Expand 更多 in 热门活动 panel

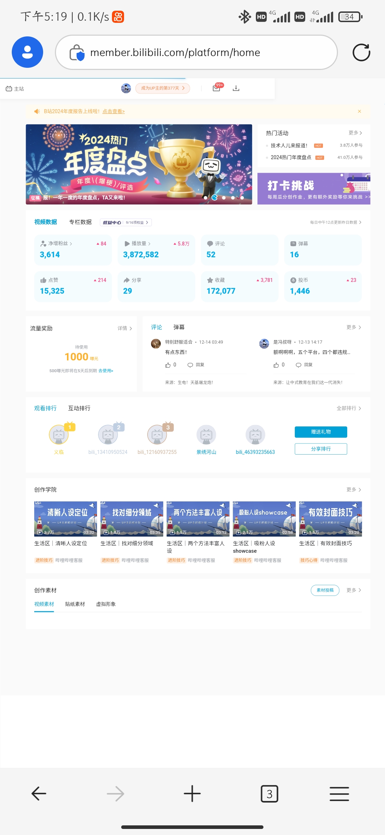355,133
